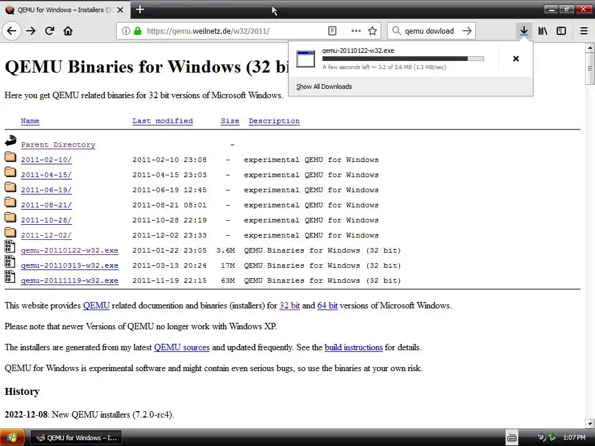Click the page scrollbar down arrow
The width and height of the screenshot is (595, 446).
coord(590,423)
